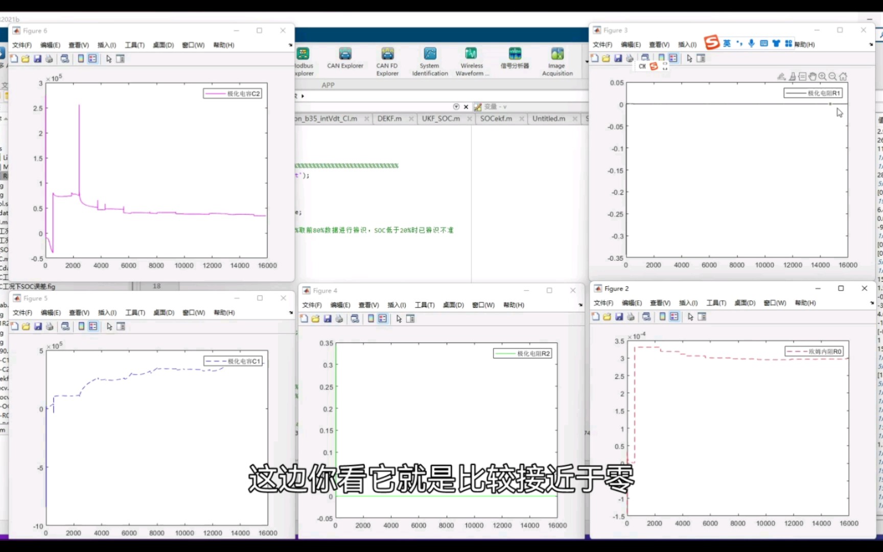Save Figure 5 using the floppy disk icon

(x=38, y=326)
